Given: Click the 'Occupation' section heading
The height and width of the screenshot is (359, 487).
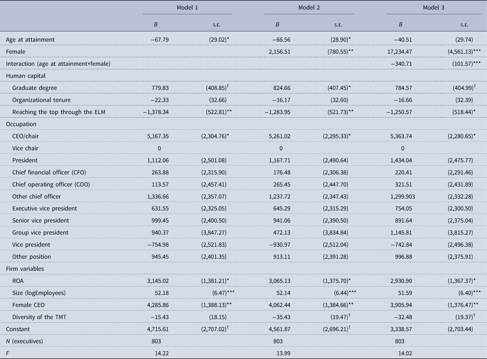Looking at the screenshot, I should [x=21, y=124].
